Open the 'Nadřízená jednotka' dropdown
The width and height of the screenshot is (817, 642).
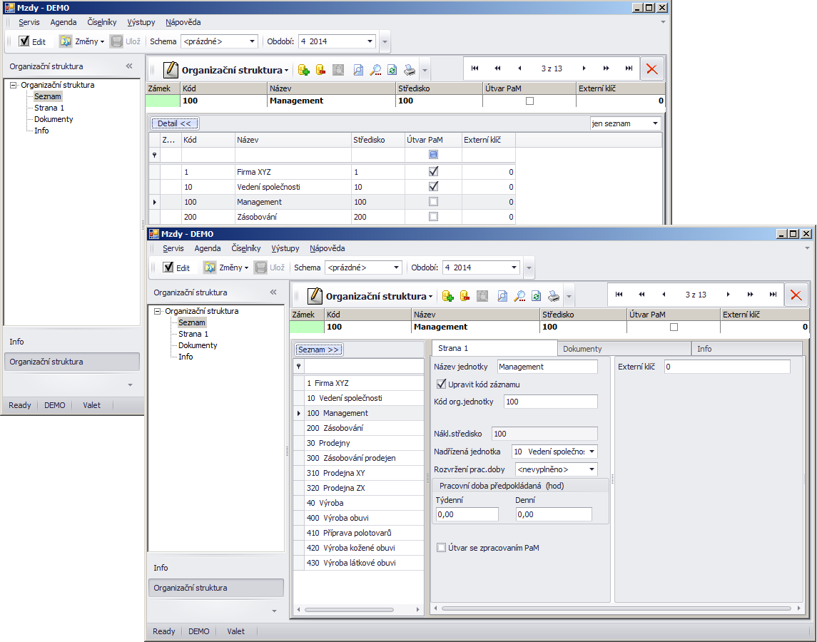592,452
